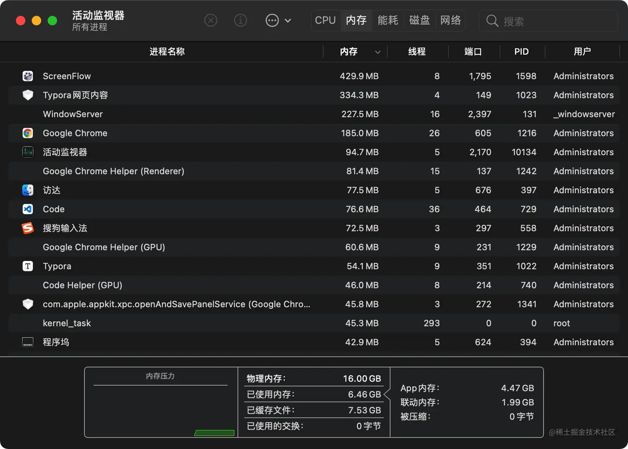
Task: Click the 429.9 MB memory value
Action: 359,76
